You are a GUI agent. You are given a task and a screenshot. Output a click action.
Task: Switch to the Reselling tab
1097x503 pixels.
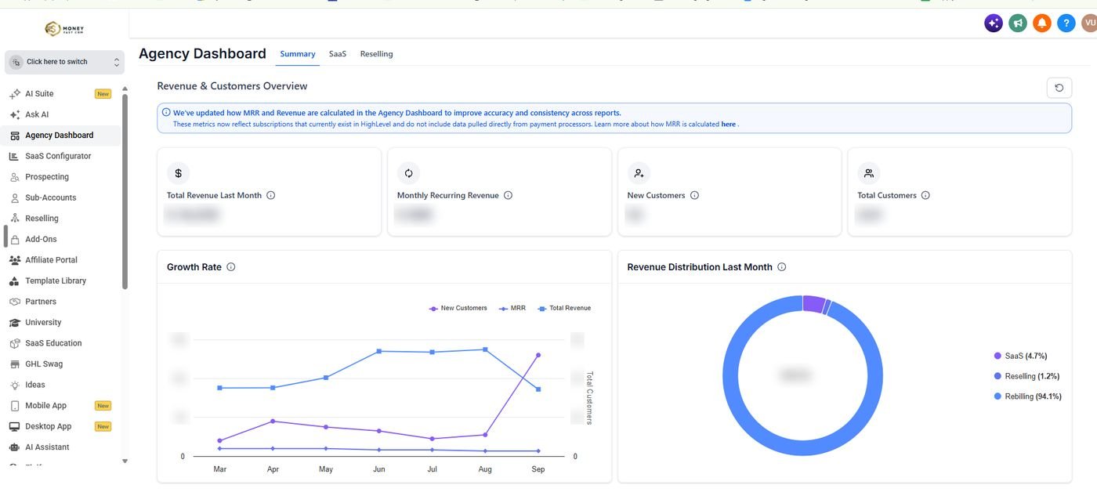(376, 54)
